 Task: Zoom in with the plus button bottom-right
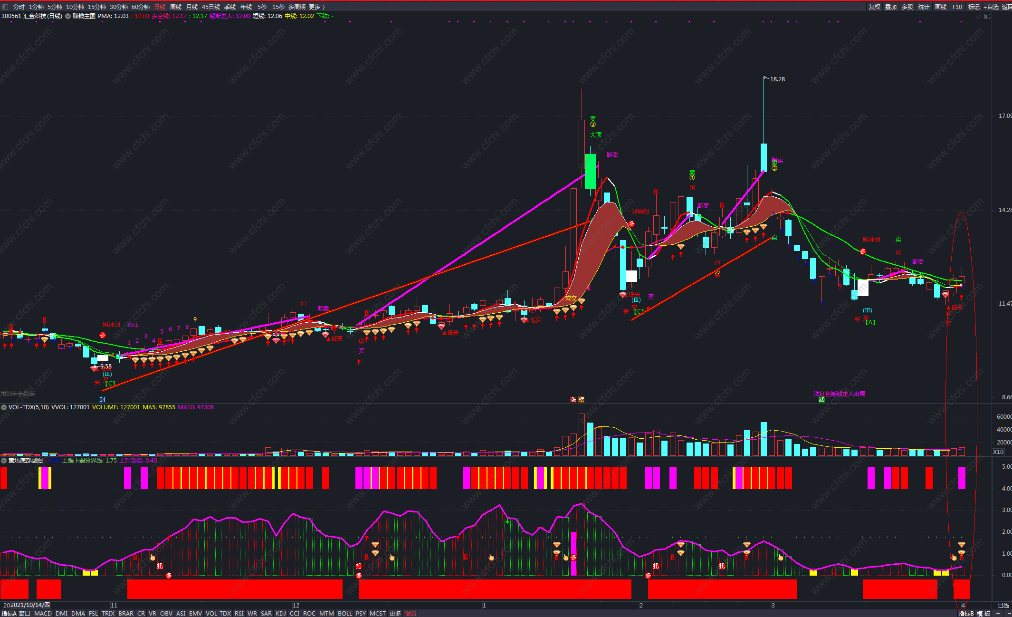[998, 614]
